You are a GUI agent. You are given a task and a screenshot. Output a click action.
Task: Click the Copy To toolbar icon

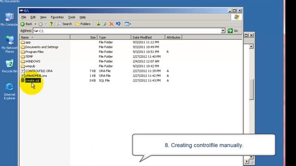[105, 24]
